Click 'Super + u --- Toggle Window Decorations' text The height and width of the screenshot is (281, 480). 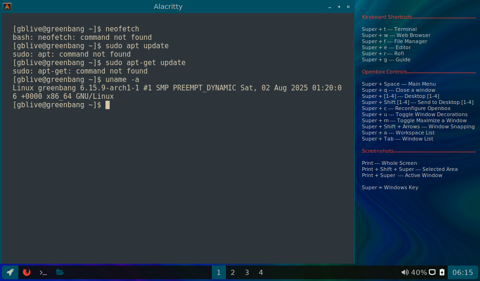tap(415, 115)
